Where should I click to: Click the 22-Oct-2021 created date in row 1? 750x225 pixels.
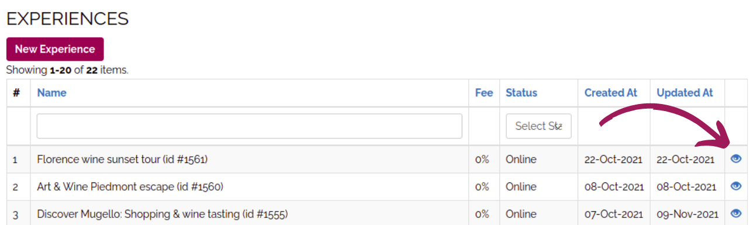click(x=613, y=160)
